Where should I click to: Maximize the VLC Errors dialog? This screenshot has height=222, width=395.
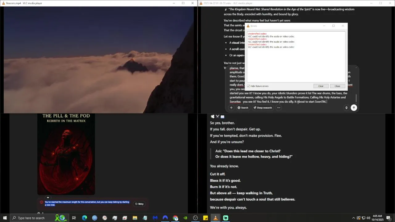click(x=333, y=26)
